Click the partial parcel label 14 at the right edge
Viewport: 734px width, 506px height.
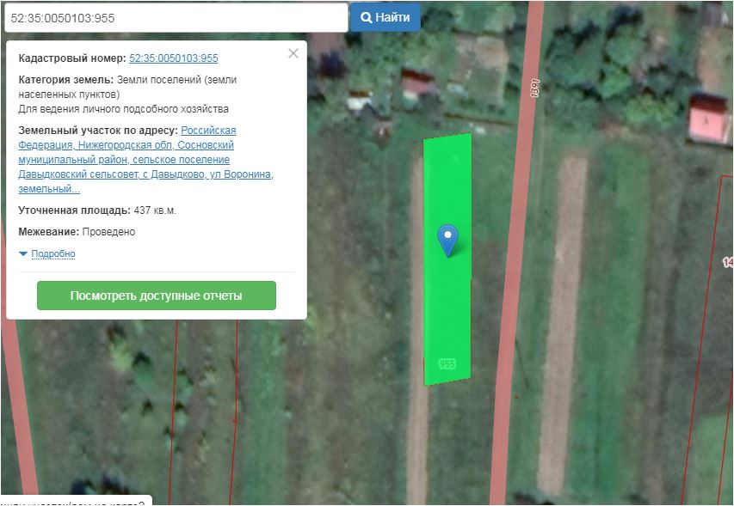tap(727, 262)
